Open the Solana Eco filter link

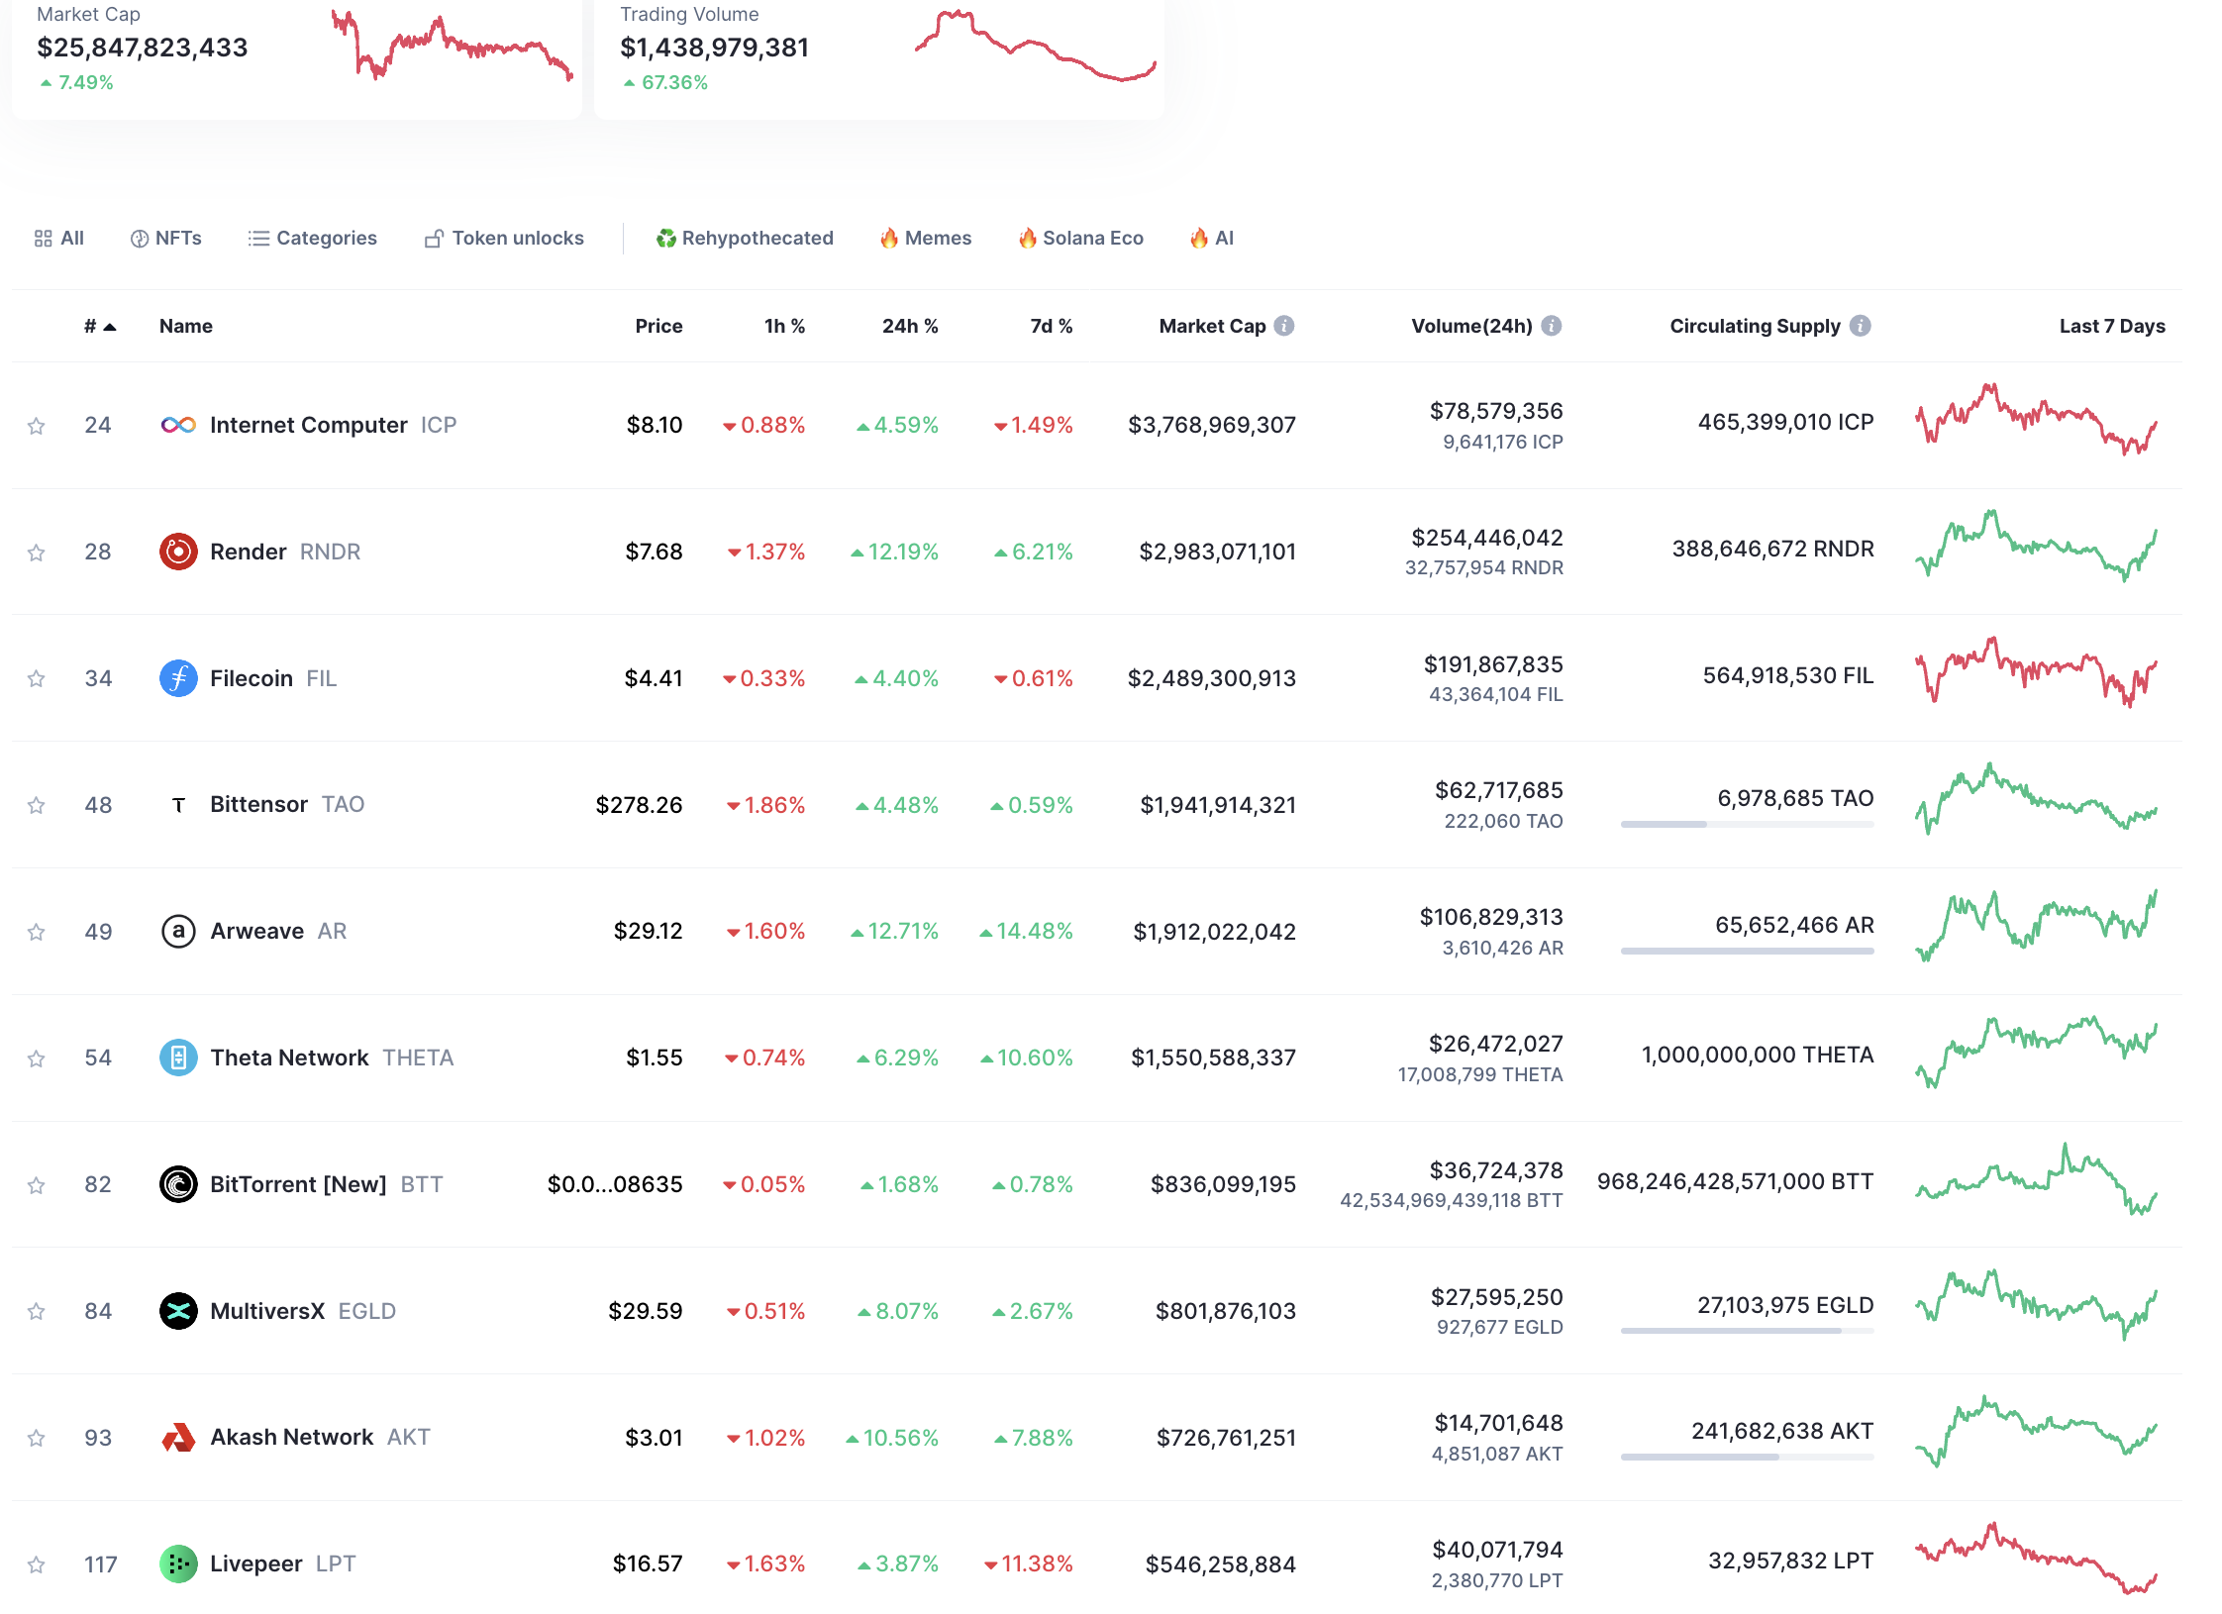(x=1081, y=238)
